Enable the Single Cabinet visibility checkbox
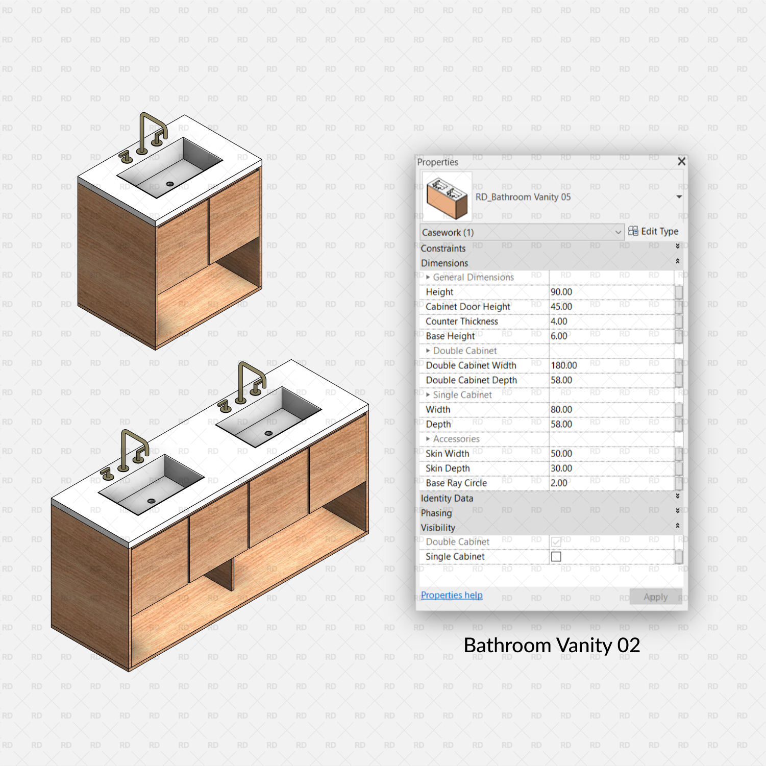This screenshot has width=766, height=766. [555, 556]
